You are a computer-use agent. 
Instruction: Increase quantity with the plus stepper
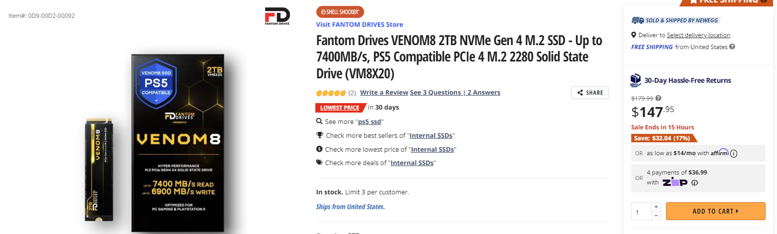click(656, 207)
